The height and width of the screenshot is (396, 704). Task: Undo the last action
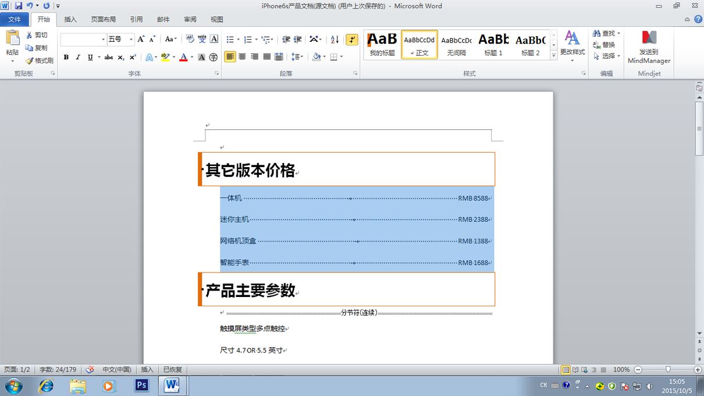pos(30,6)
